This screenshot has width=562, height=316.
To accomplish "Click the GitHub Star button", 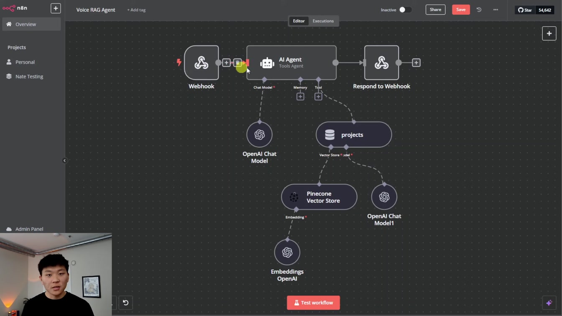I will (525, 10).
